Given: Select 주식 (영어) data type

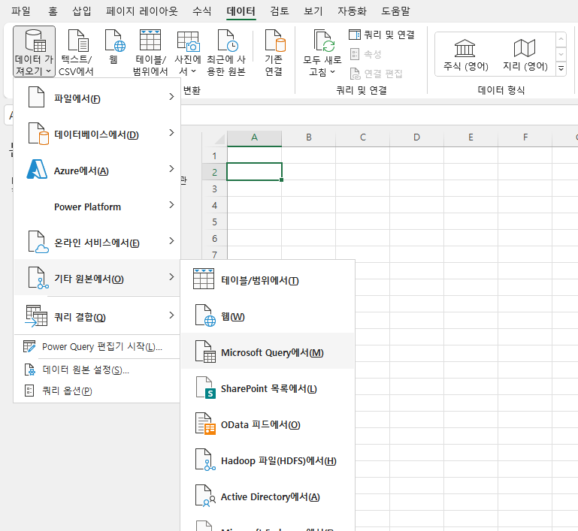Looking at the screenshot, I should (x=465, y=55).
